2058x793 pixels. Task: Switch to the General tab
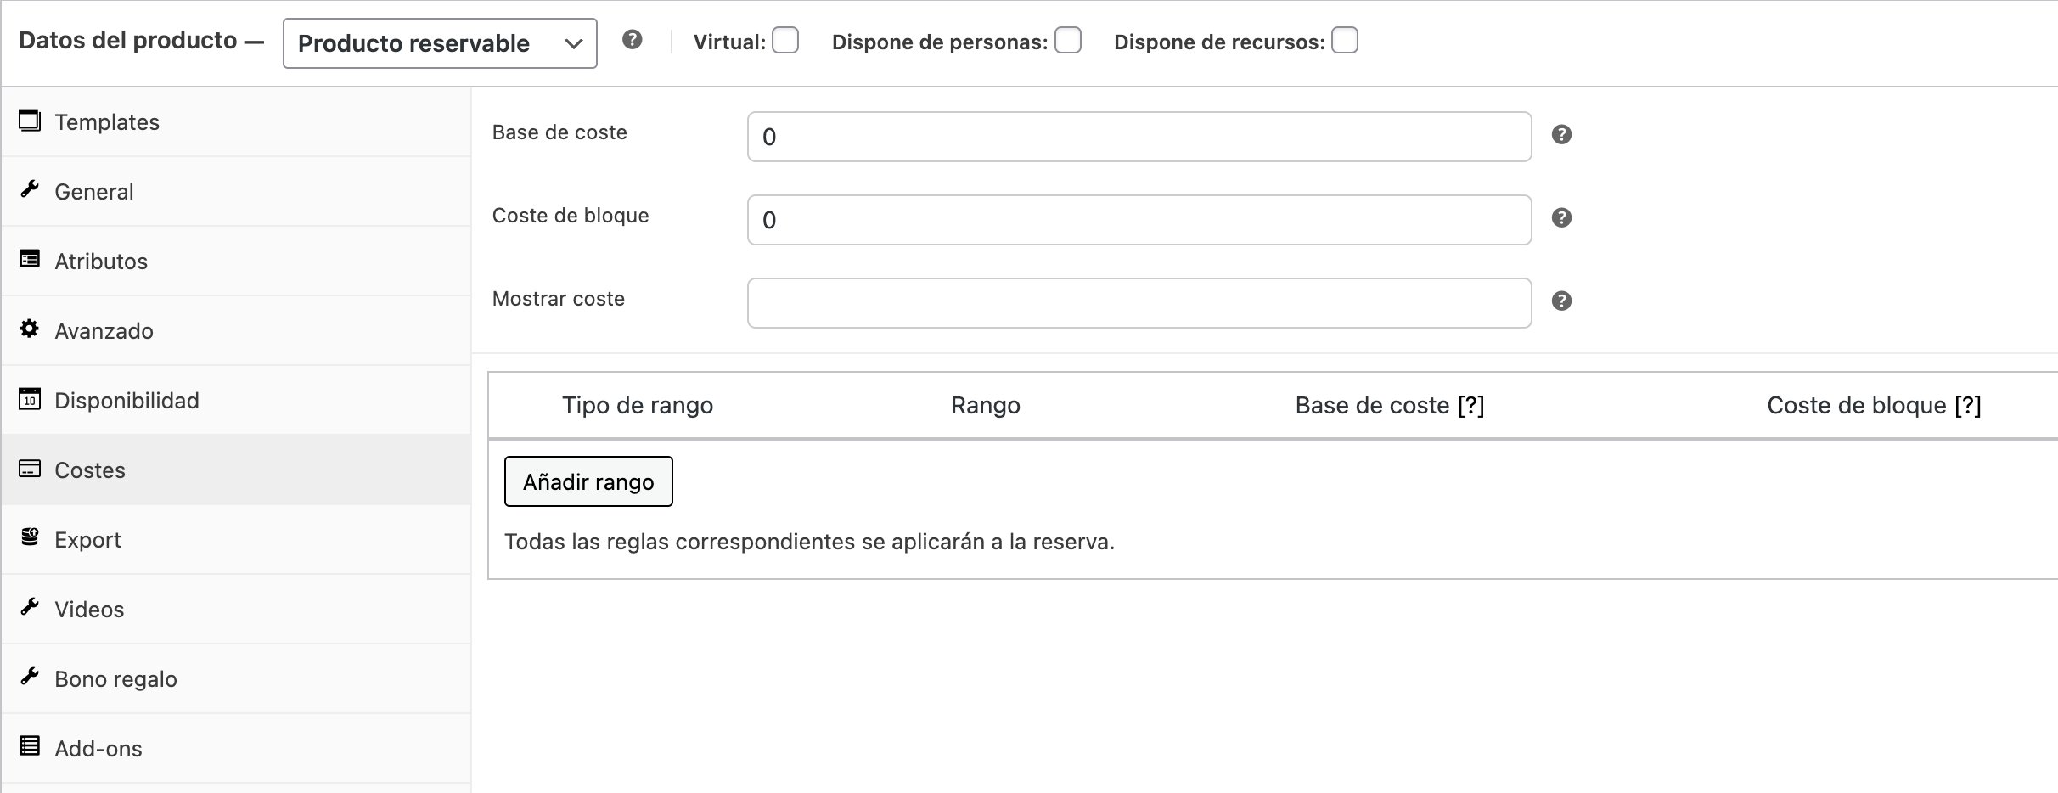coord(94,192)
